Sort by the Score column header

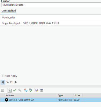point(78,95)
